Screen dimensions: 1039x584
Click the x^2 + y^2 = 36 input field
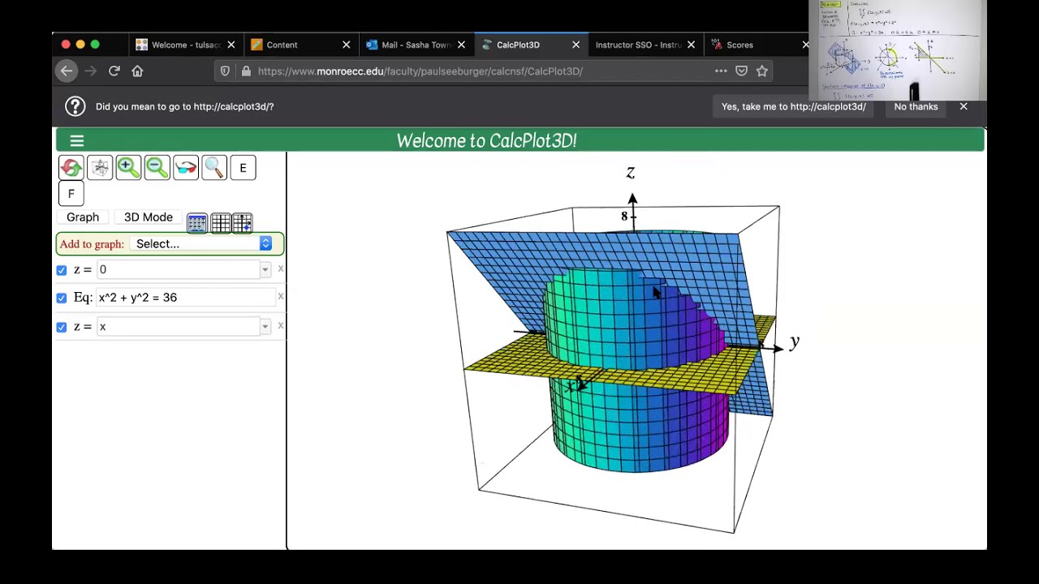[186, 298]
